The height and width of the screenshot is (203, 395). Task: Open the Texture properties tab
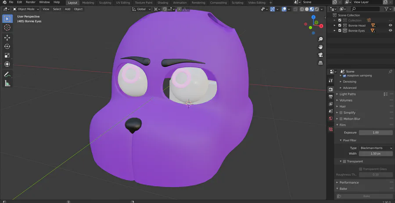click(x=331, y=129)
